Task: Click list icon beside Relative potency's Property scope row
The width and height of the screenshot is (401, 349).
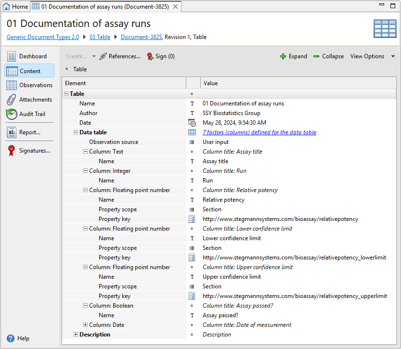Action: 192,209
